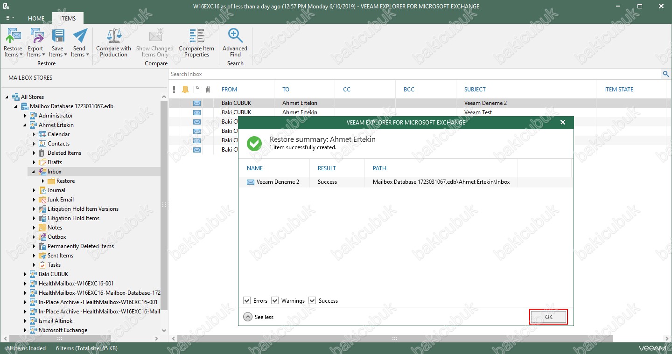The height and width of the screenshot is (354, 672).
Task: Collapse the Mailbox Database 1723031067.edb node
Action: (x=16, y=106)
